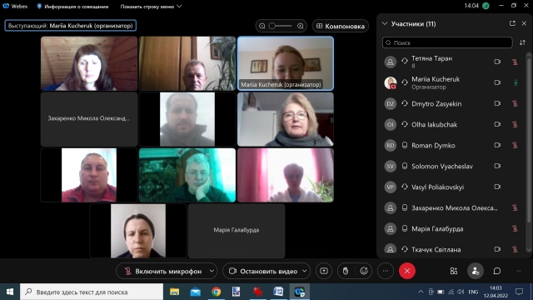
Task: Toggle the participants panel icon
Action: point(476,271)
